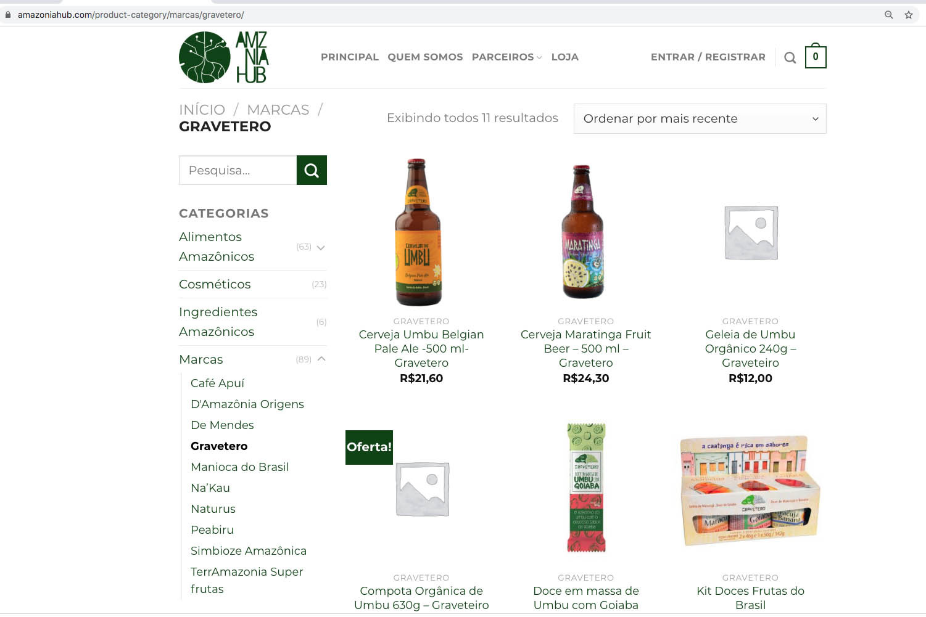
Task: Open the shopping cart bag icon
Action: point(816,56)
